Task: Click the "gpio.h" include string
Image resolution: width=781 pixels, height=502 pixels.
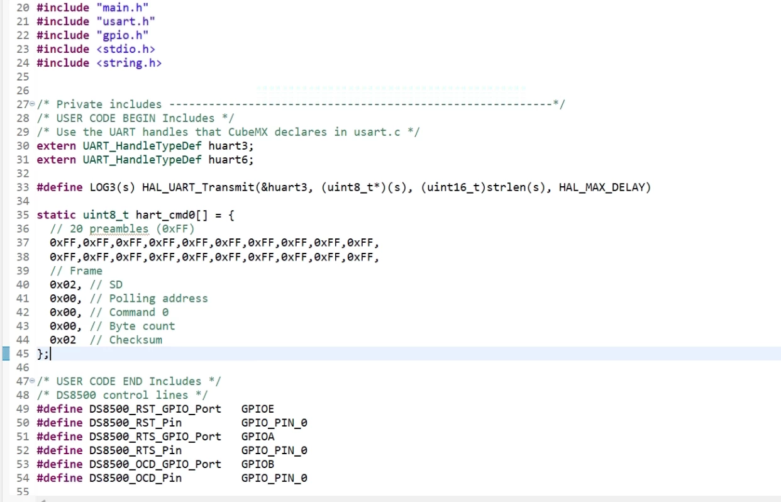Action: tap(123, 35)
